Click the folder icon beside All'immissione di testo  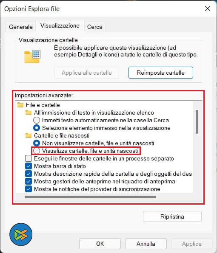(x=29, y=112)
